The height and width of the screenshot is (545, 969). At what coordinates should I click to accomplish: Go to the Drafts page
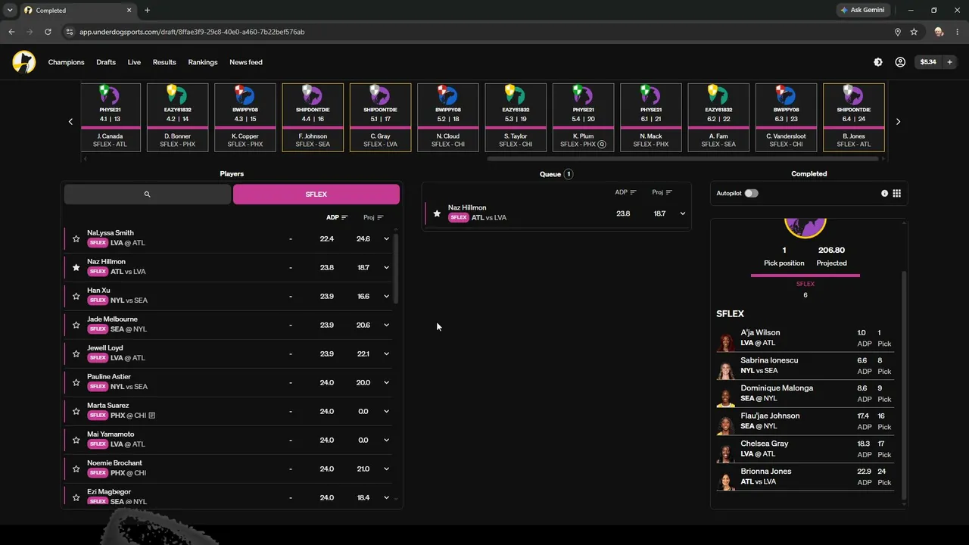[106, 62]
